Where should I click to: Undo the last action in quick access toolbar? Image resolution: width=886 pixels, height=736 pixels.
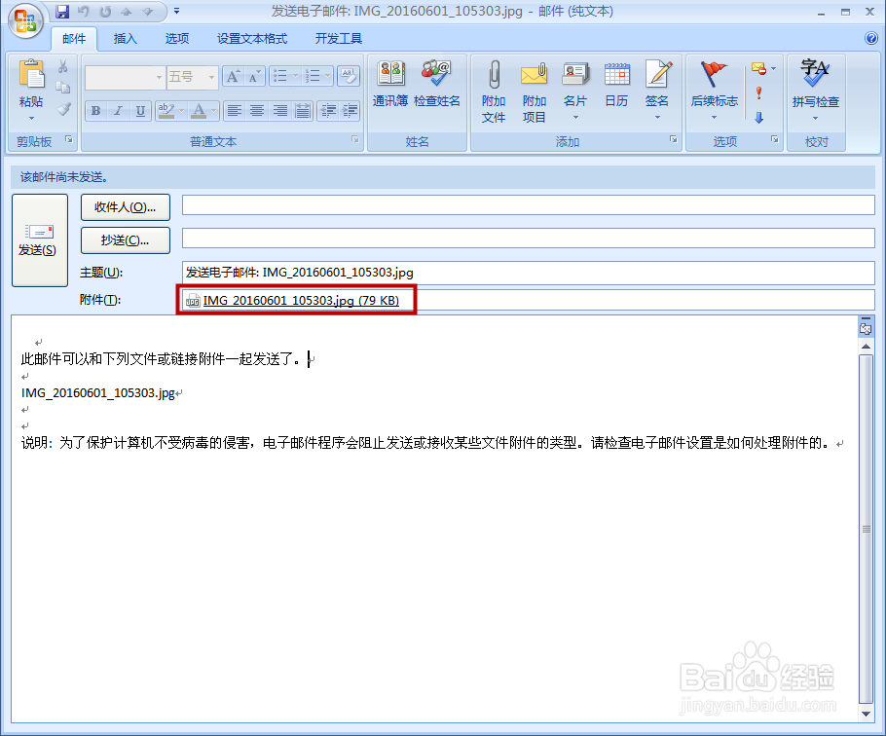tap(84, 12)
